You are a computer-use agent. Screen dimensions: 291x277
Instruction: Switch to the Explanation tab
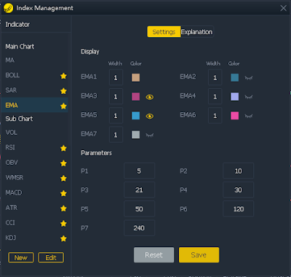click(197, 32)
